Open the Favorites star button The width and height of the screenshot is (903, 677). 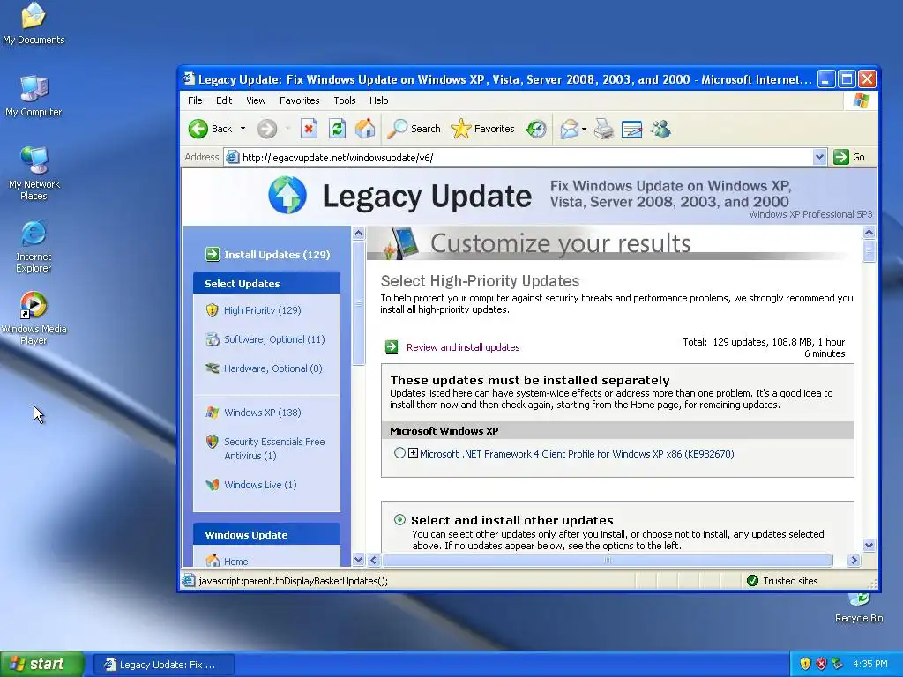click(x=482, y=129)
